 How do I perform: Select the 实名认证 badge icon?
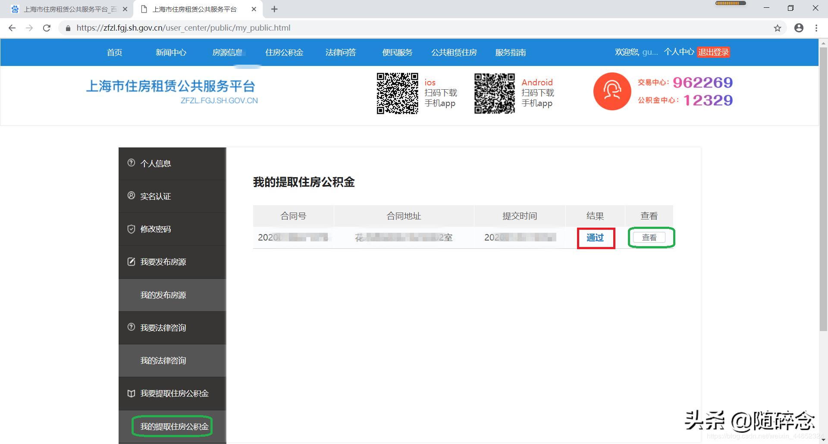pyautogui.click(x=132, y=196)
